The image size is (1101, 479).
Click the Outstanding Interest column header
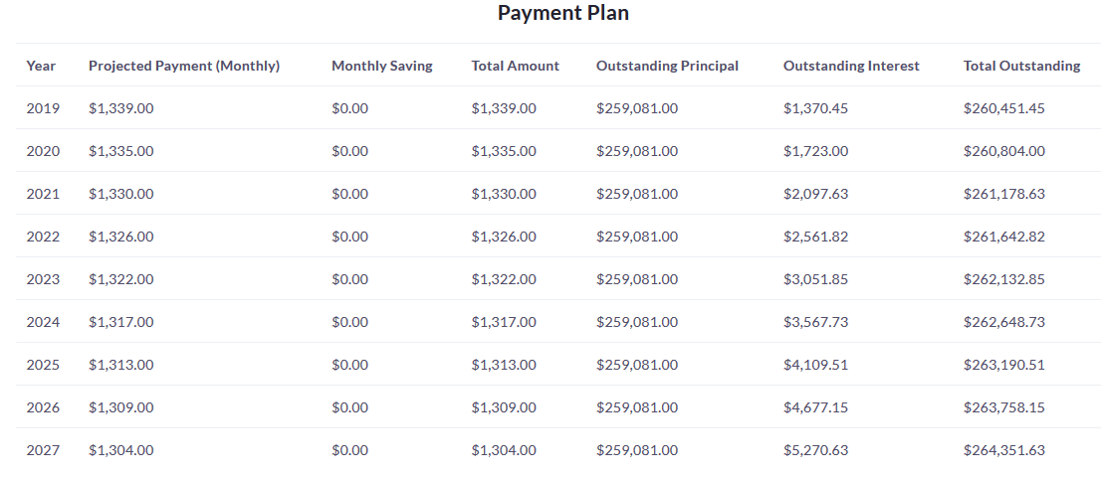851,66
